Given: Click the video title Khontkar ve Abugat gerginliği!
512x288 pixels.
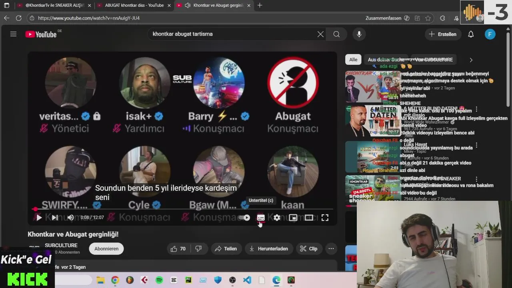Looking at the screenshot, I should pos(73,234).
